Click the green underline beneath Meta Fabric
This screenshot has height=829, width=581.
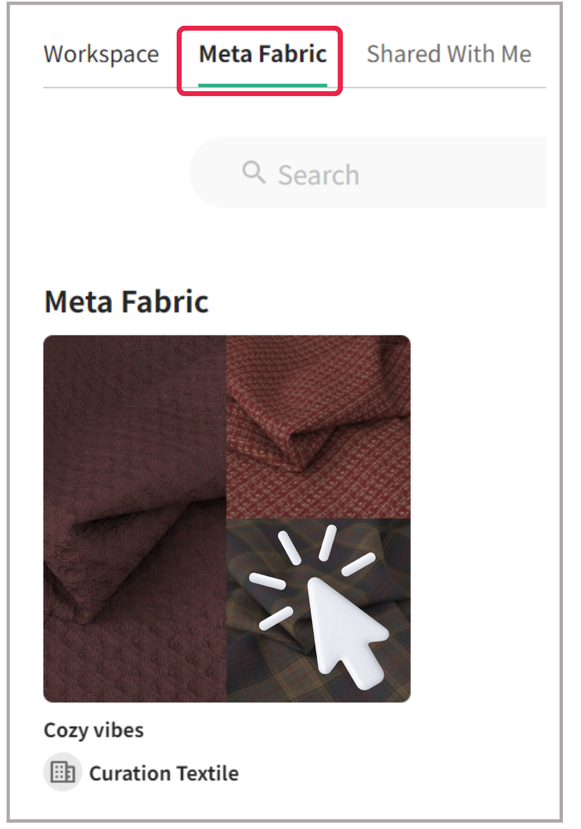coord(263,85)
